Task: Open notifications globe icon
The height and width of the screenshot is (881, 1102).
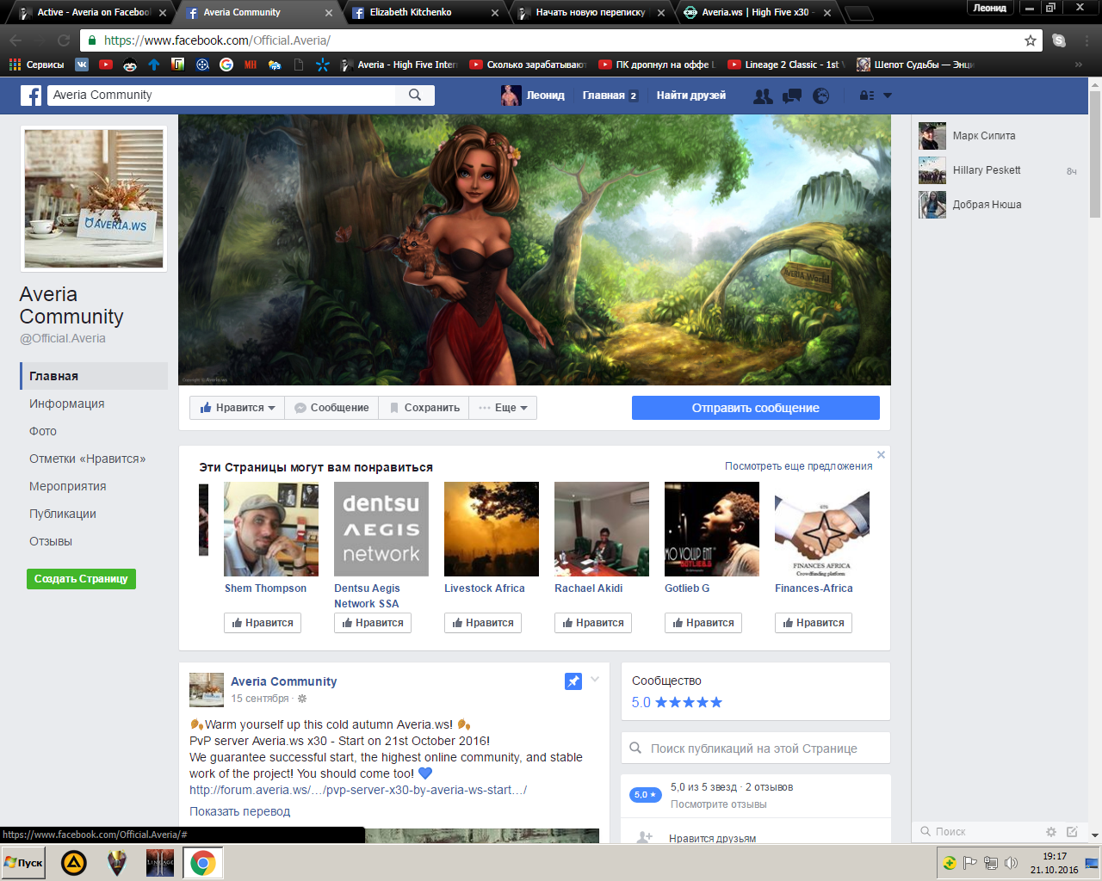Action: pos(821,95)
